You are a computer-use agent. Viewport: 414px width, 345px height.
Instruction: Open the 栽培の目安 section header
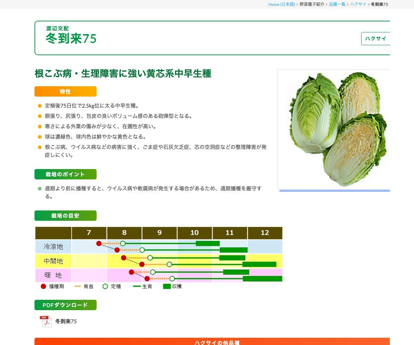(x=66, y=216)
